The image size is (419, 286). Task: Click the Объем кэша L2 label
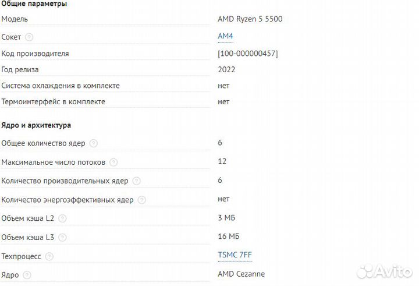(27, 218)
